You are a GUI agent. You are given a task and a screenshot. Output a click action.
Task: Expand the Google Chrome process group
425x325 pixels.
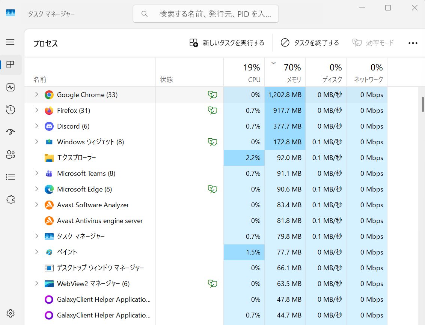(x=36, y=94)
